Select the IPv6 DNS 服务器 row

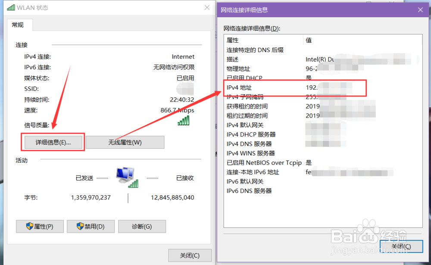323,191
